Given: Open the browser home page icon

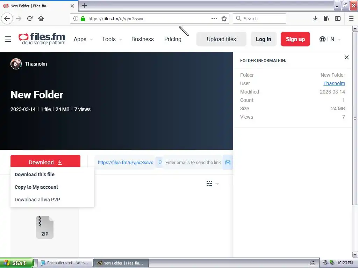Looking at the screenshot, I should pyautogui.click(x=41, y=18).
